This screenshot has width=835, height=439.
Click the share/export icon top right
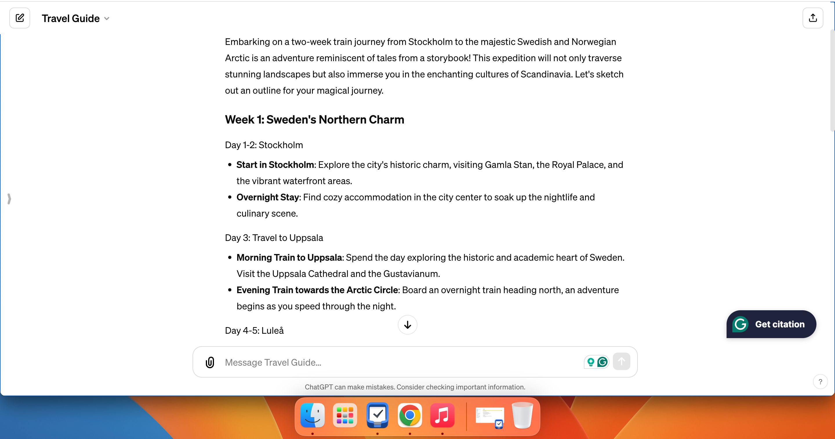tap(813, 18)
